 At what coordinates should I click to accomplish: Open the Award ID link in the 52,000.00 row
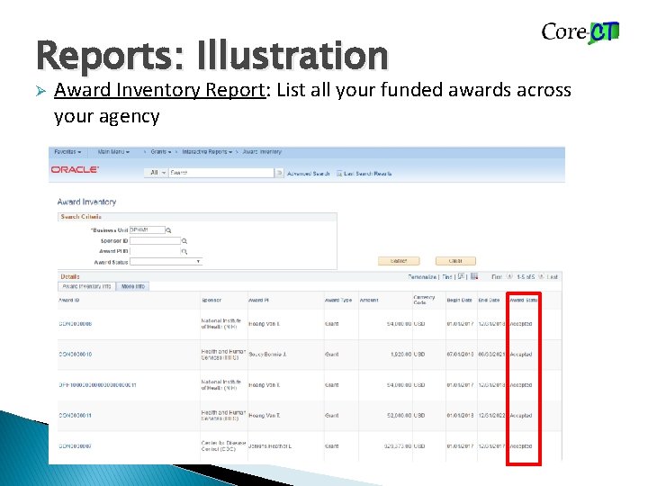click(x=76, y=415)
